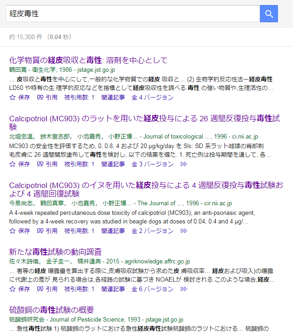Open 被引用数: 1 for Calcipotriol イヌ result
This screenshot has height=332, width=293.
pyautogui.click(x=79, y=231)
